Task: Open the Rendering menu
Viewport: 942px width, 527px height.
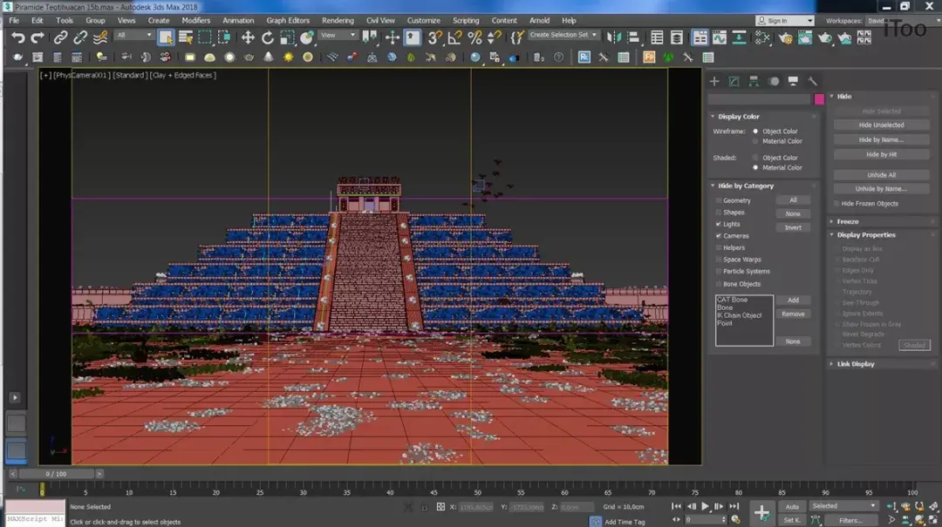Action: [338, 20]
